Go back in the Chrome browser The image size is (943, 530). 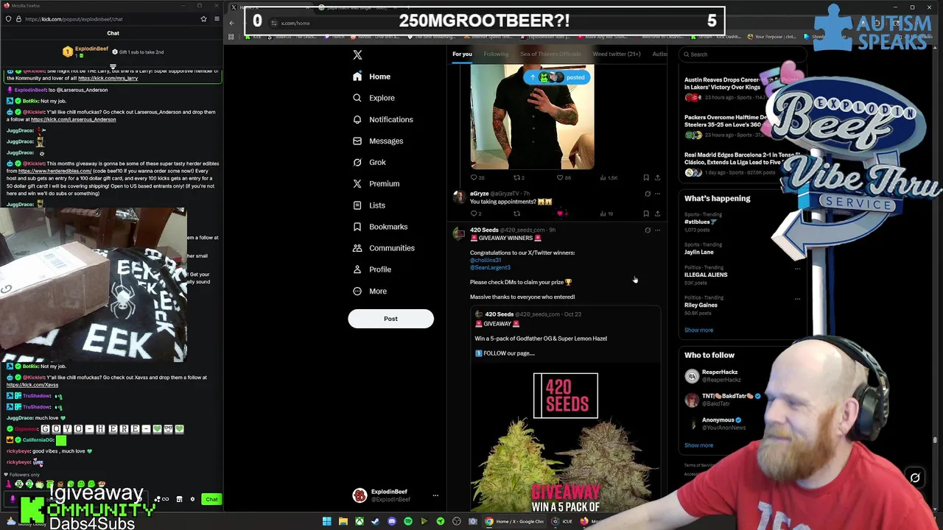(231, 23)
